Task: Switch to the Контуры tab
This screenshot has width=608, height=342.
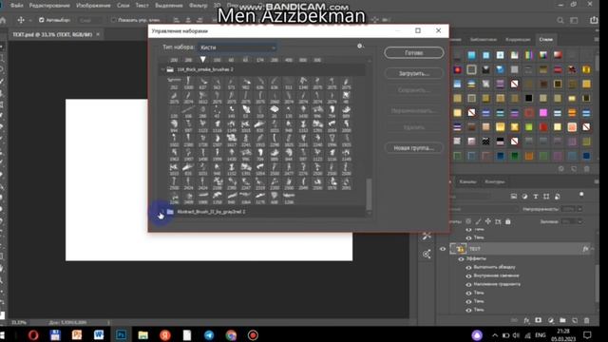Action: tap(494, 181)
